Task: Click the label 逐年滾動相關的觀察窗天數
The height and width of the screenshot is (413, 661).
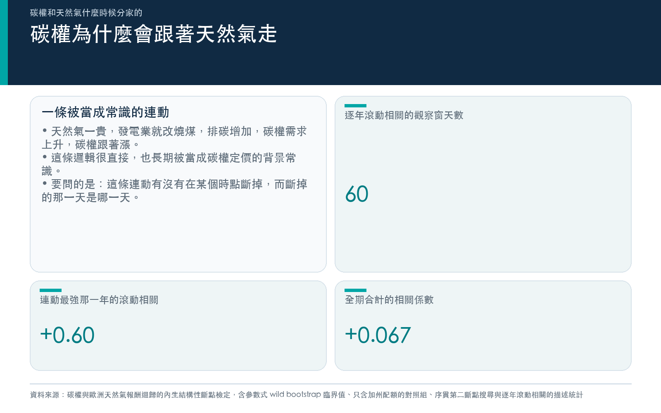Action: tap(404, 115)
